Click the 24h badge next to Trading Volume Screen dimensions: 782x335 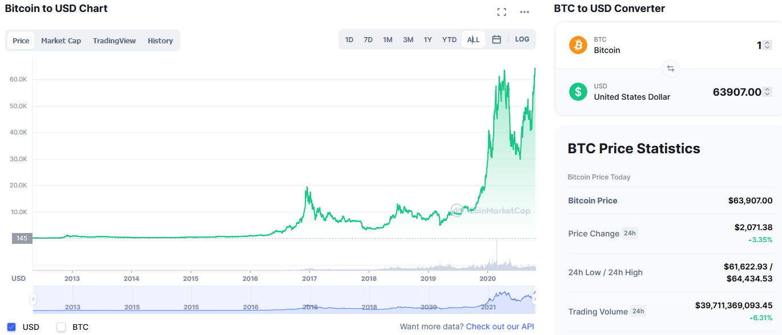(x=638, y=311)
